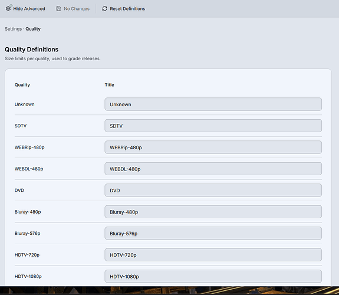Click the Hide Advanced label
Viewport: 339px width, 295px height.
[29, 9]
